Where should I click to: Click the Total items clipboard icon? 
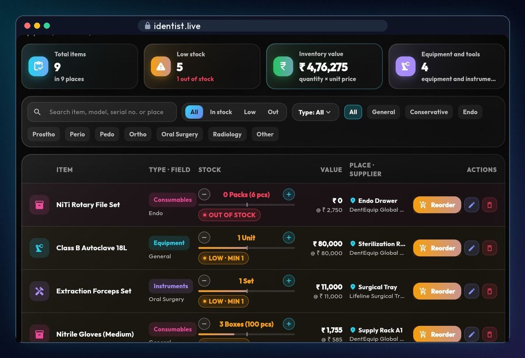click(x=38, y=66)
